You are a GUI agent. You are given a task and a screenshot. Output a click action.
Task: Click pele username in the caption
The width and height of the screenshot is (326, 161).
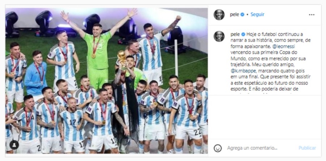coord(235,35)
